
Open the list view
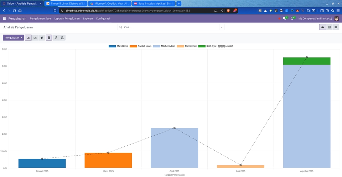(336, 27)
